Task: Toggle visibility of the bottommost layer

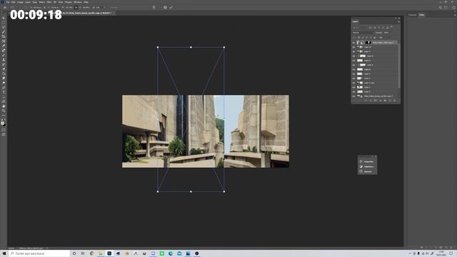Action: pos(354,96)
